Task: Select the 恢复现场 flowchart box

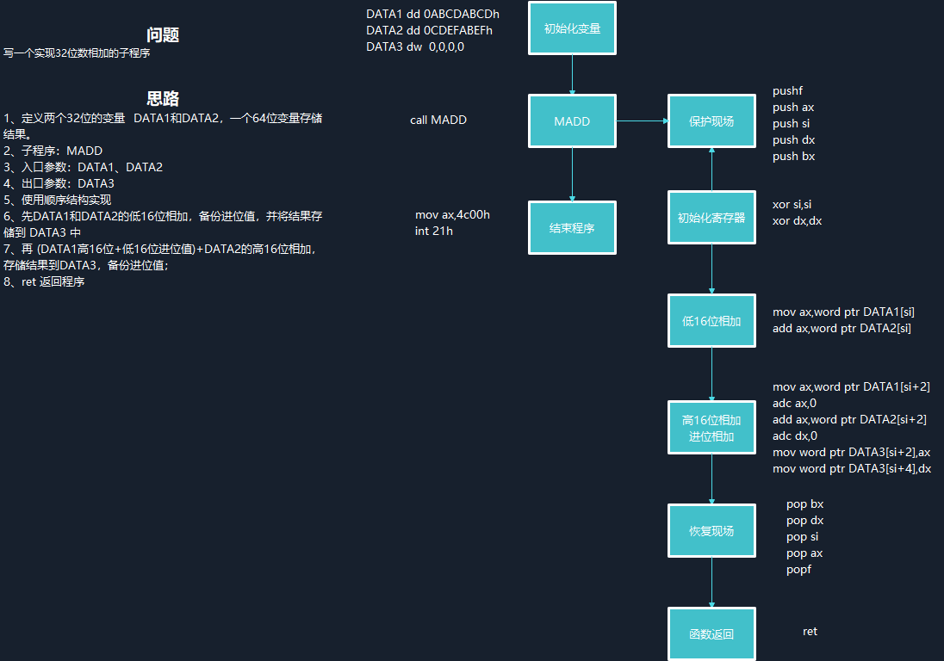Action: coord(711,530)
